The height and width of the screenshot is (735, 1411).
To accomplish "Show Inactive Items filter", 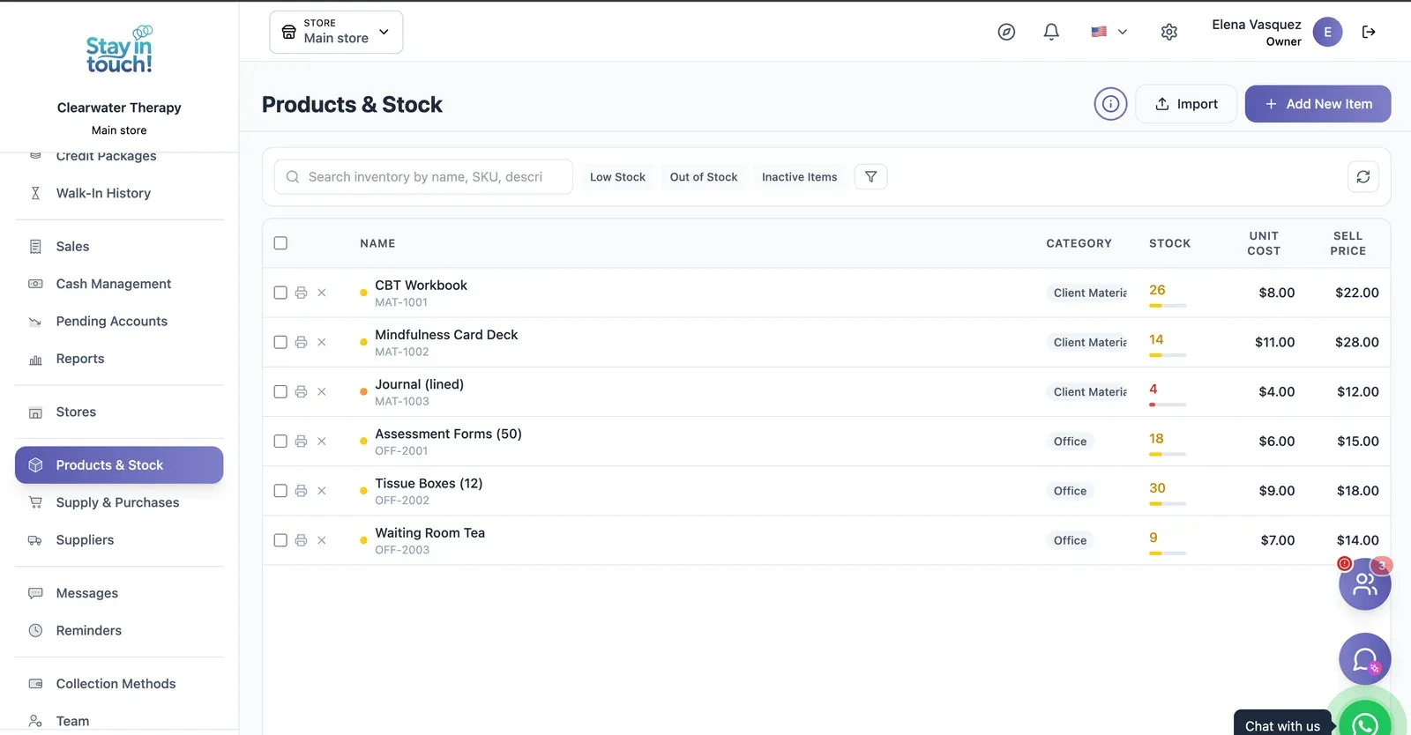I will (x=800, y=176).
